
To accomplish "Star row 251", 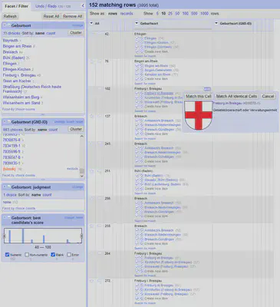I will [x=92, y=171].
